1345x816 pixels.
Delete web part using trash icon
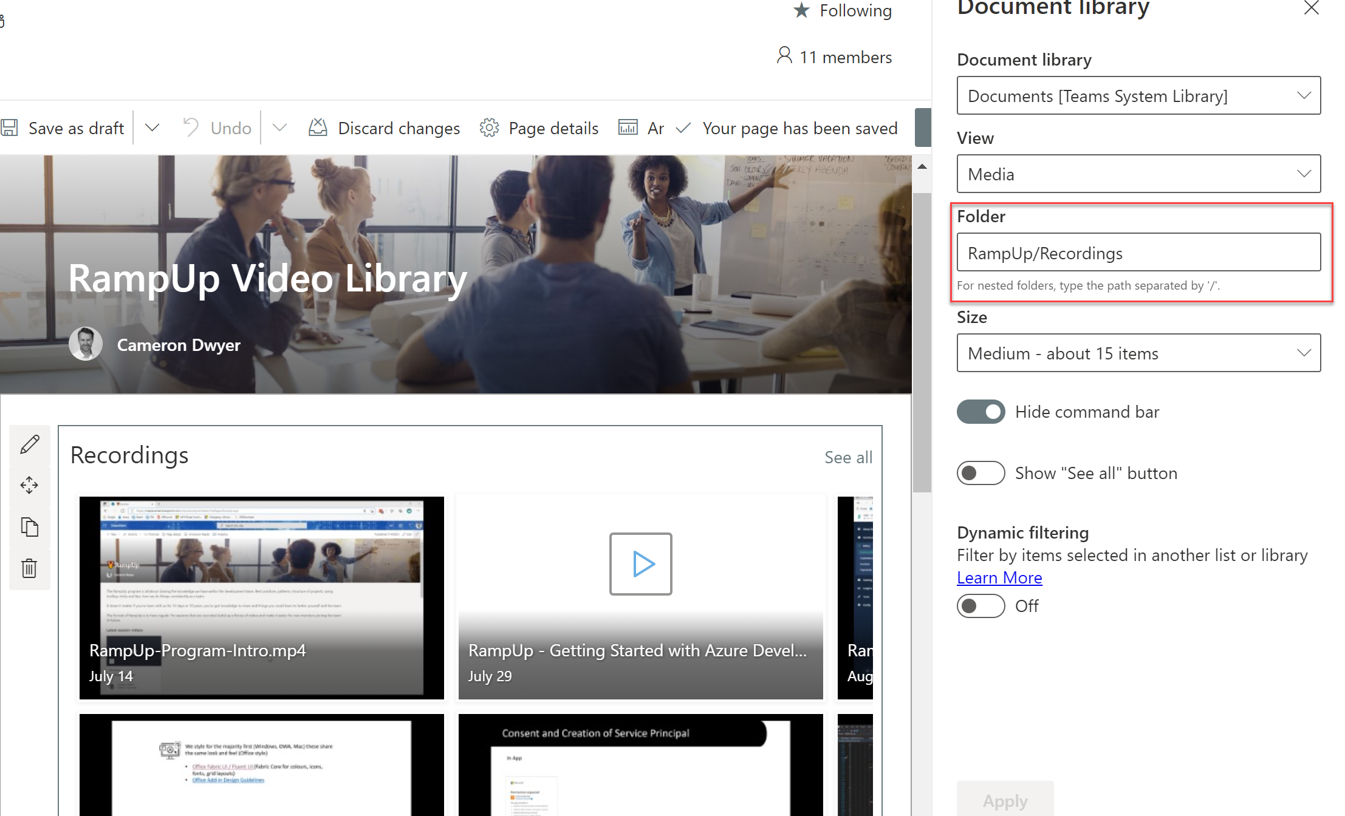pos(29,568)
